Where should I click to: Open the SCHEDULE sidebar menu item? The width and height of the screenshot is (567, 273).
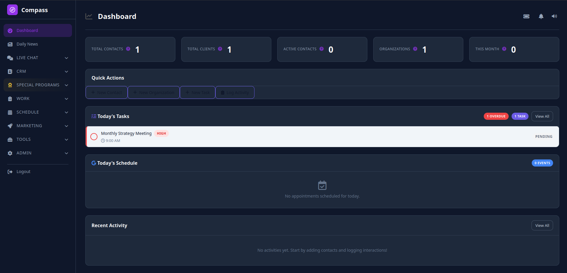coord(28,112)
